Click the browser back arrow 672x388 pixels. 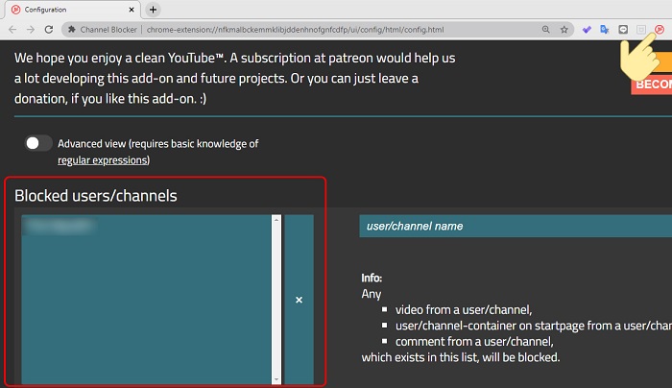(12, 30)
